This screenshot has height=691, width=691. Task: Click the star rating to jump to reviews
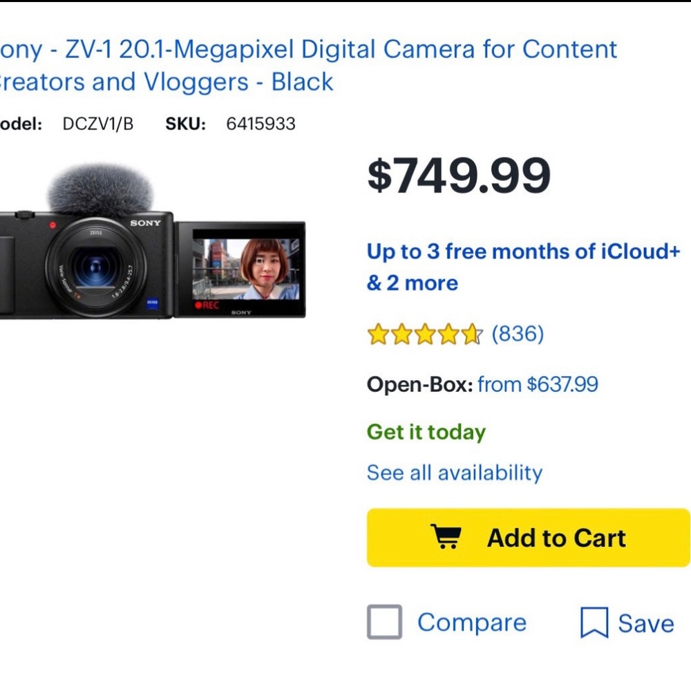coord(425,334)
